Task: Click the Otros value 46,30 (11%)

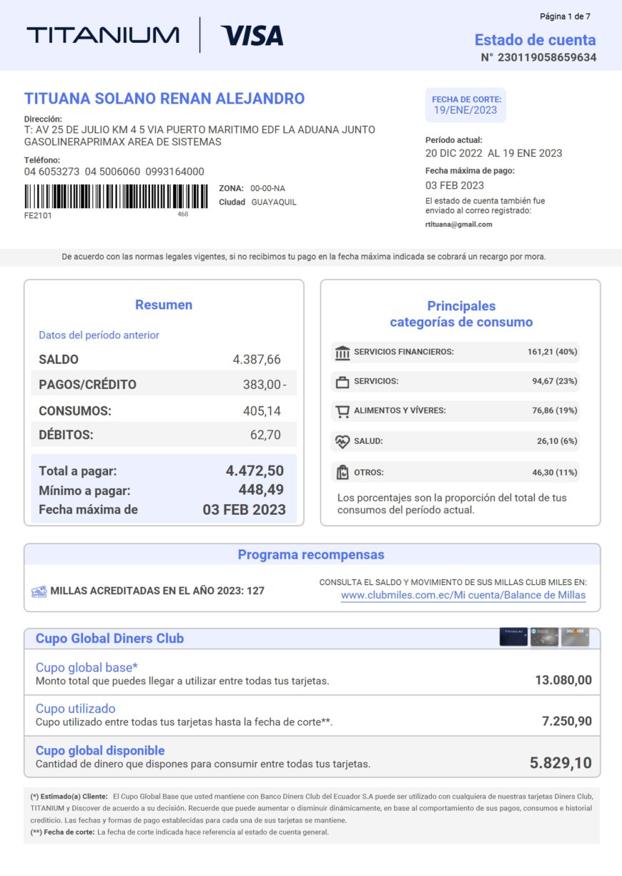Action: pyautogui.click(x=555, y=473)
